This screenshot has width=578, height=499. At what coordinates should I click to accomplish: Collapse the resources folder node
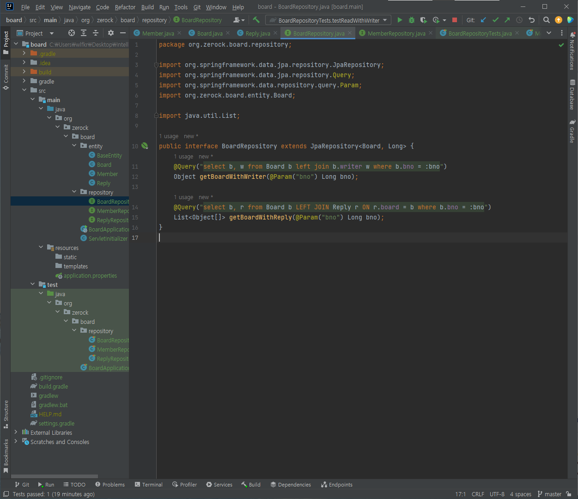point(41,247)
